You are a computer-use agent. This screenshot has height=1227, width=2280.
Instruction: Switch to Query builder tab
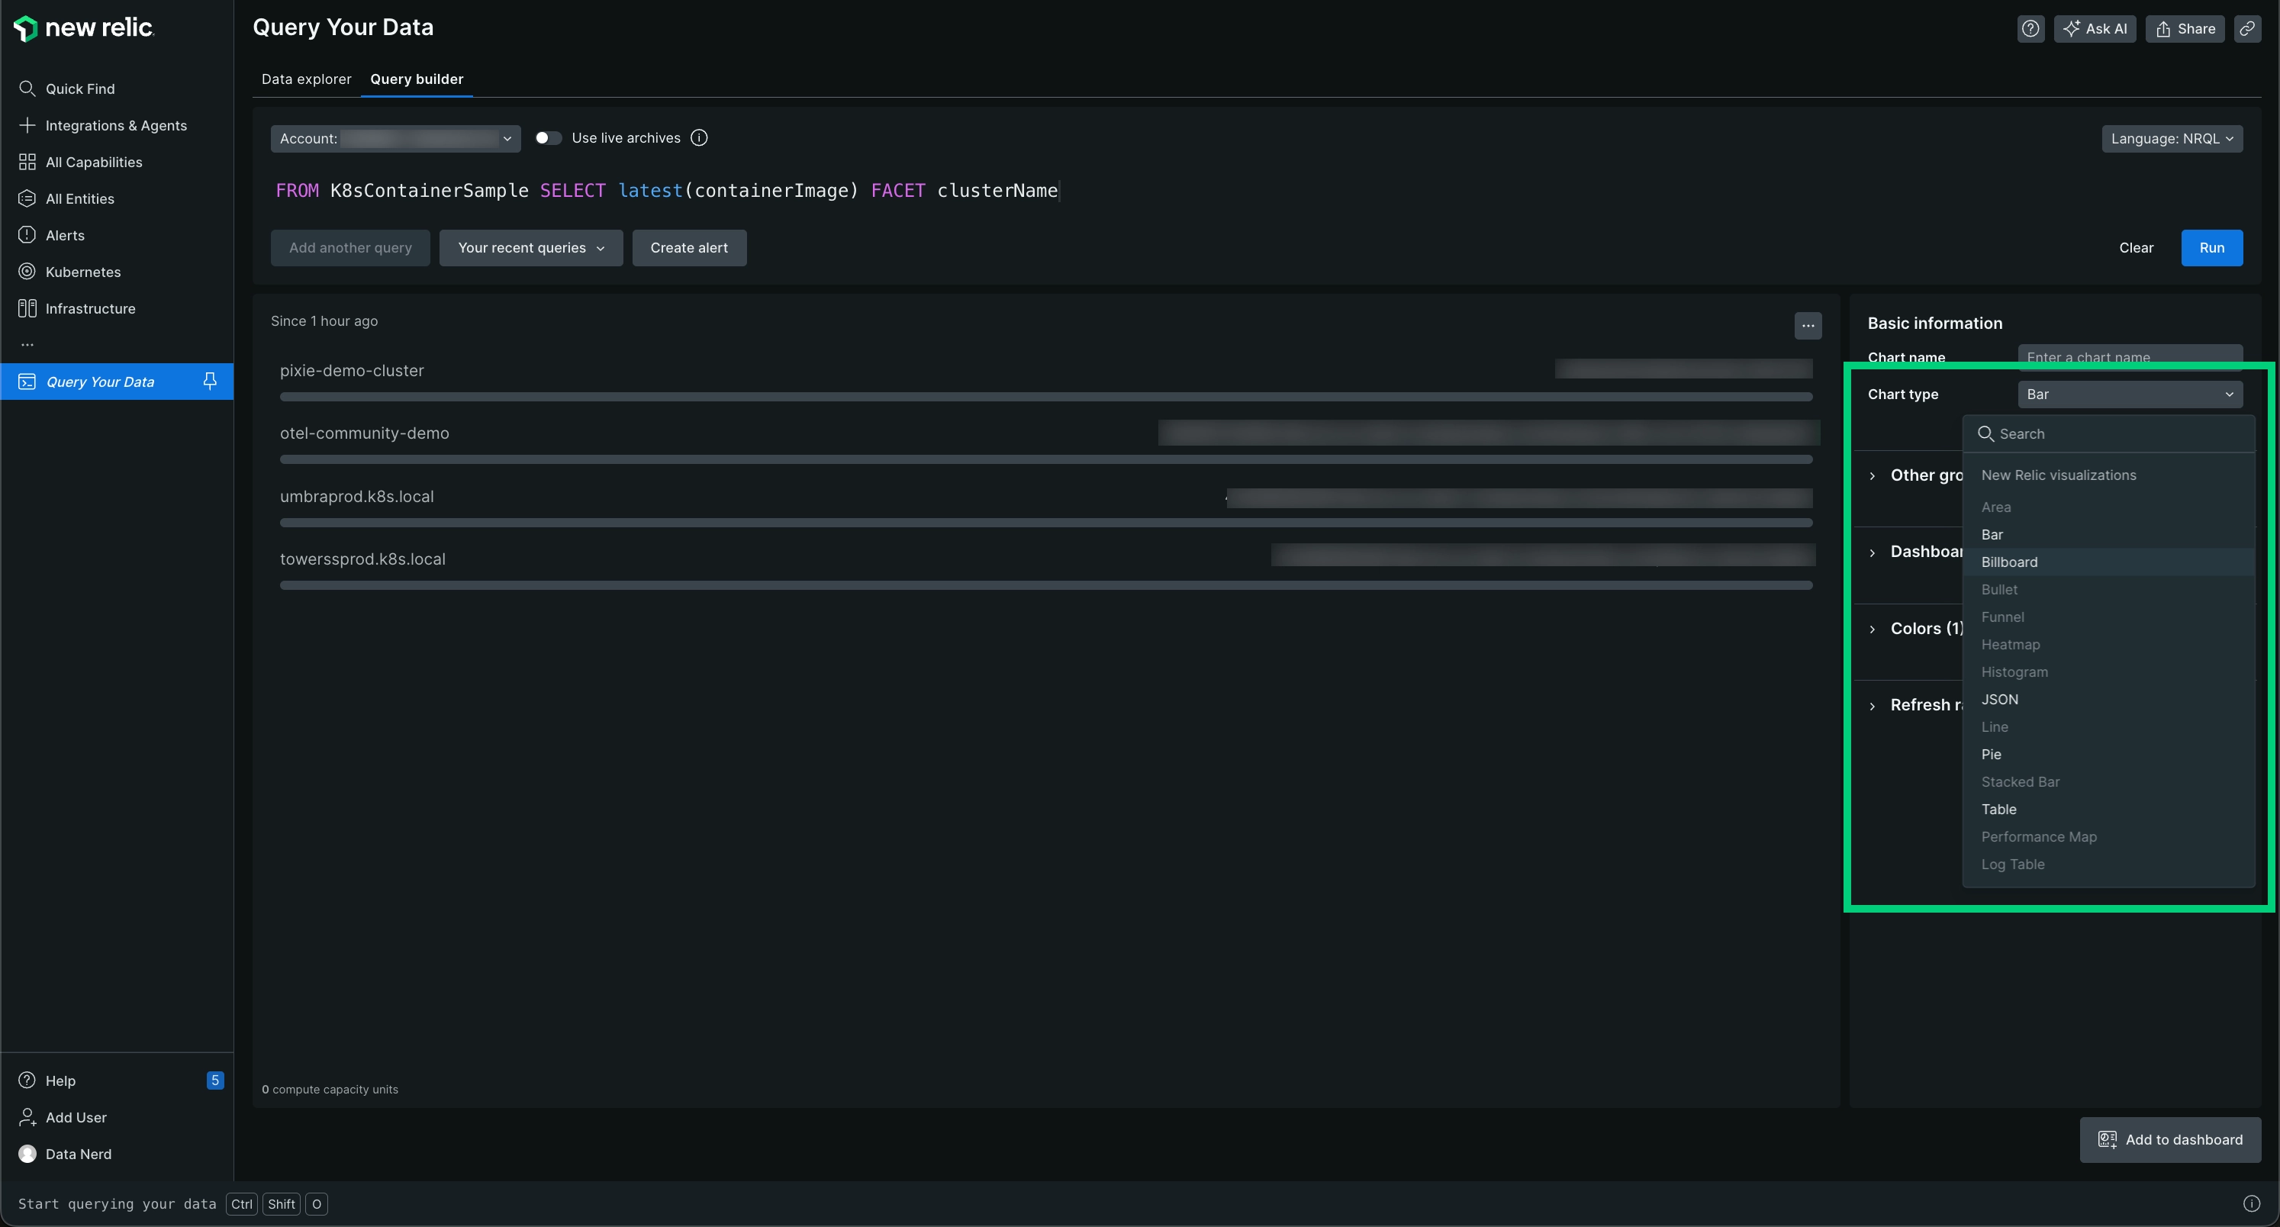417,79
